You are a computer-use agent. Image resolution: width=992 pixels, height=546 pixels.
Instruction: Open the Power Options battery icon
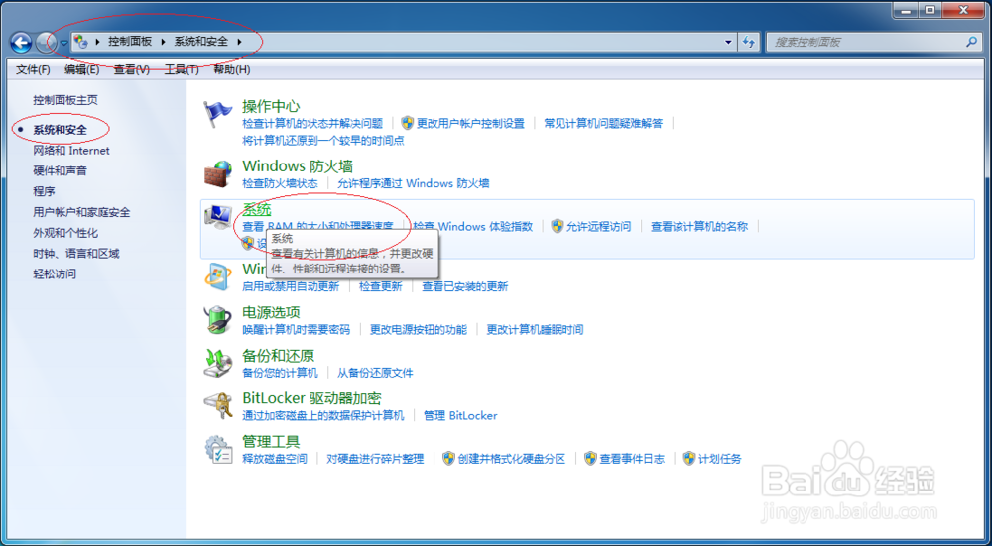(217, 320)
